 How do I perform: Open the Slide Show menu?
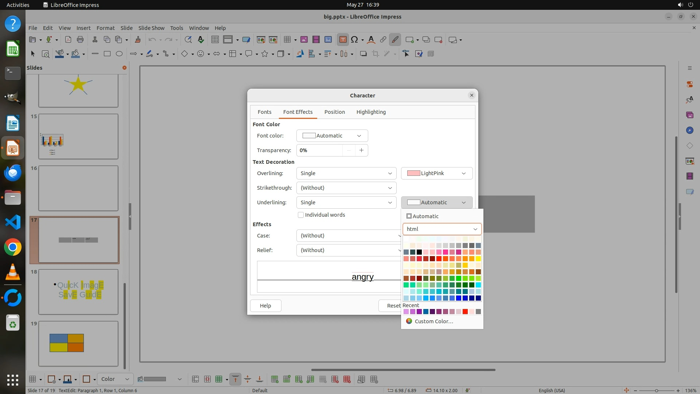click(151, 28)
